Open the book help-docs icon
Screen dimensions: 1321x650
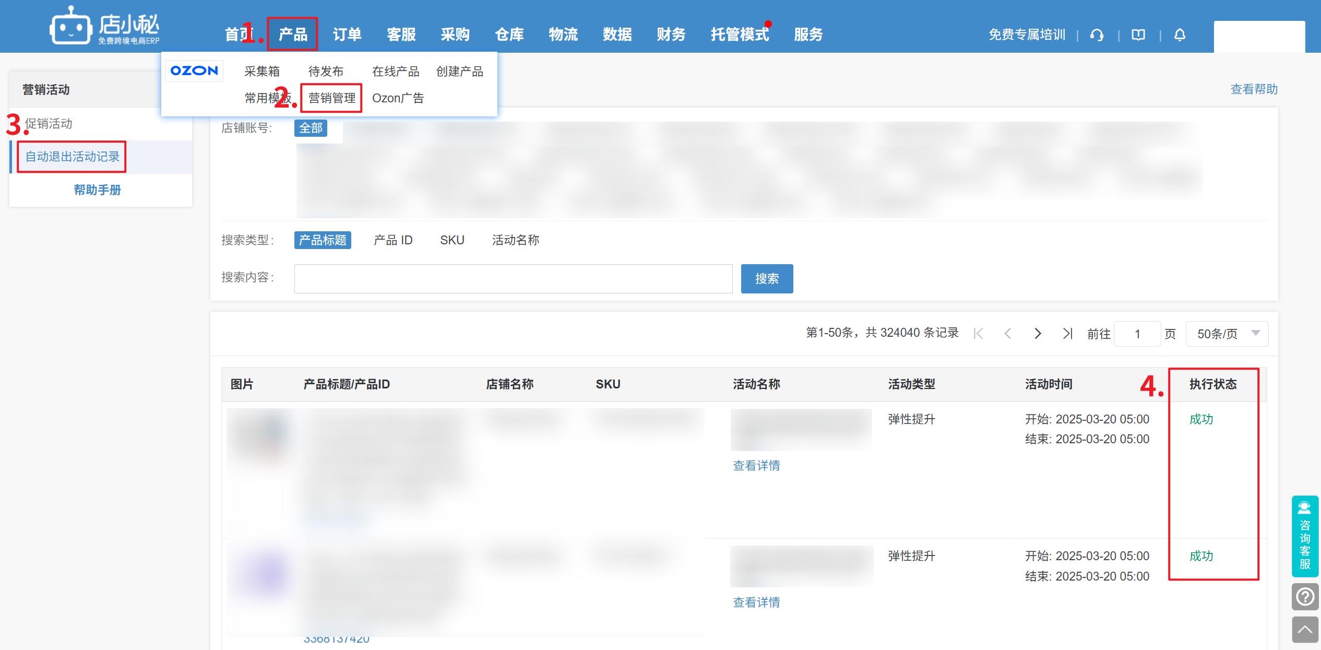tap(1138, 35)
